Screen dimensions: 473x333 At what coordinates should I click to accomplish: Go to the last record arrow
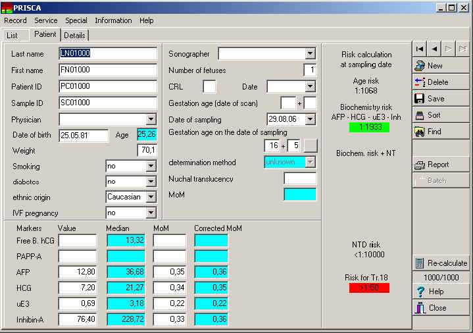[462, 49]
